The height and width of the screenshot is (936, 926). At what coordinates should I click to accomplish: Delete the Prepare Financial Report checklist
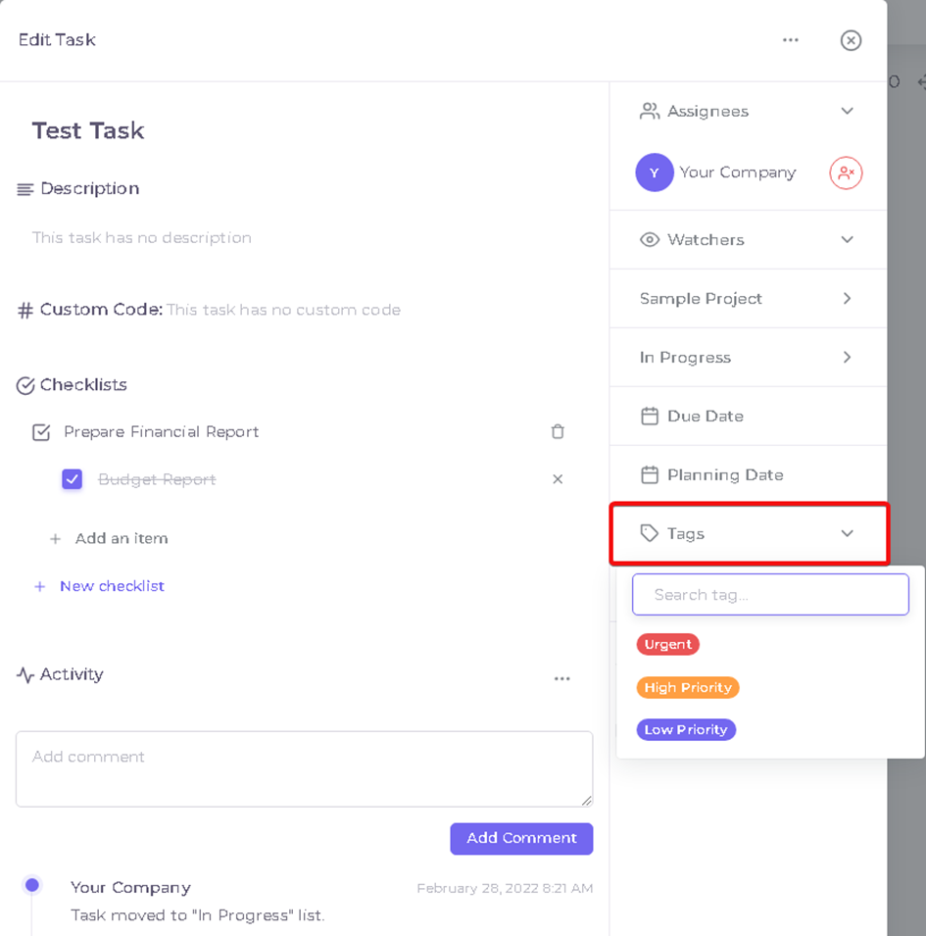pyautogui.click(x=558, y=431)
